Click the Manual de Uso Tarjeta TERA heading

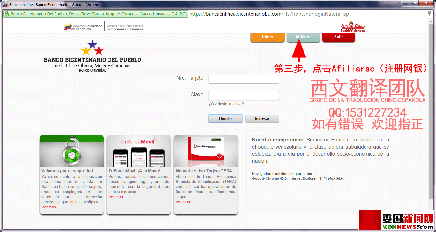(x=204, y=171)
